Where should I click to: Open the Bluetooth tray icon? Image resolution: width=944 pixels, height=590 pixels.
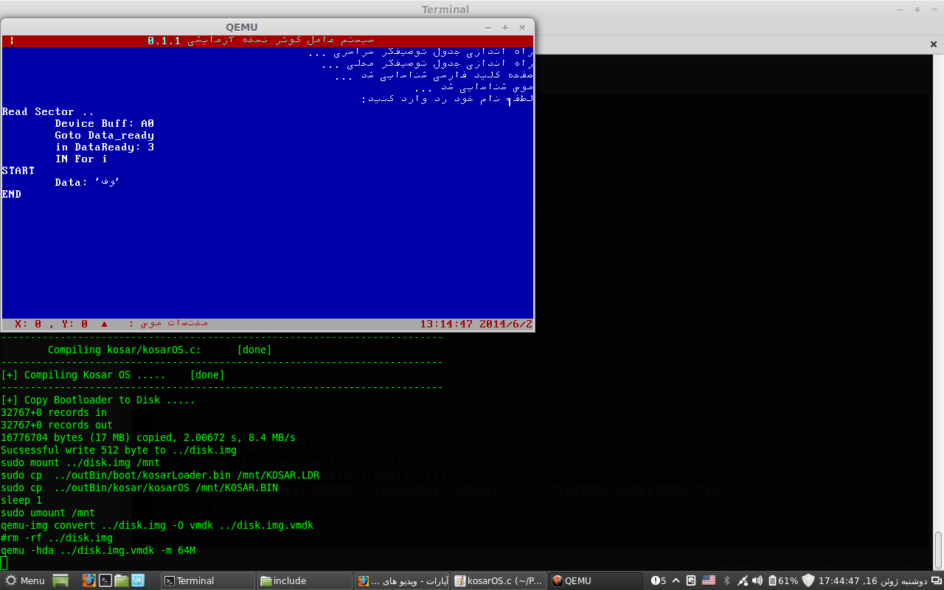(726, 580)
